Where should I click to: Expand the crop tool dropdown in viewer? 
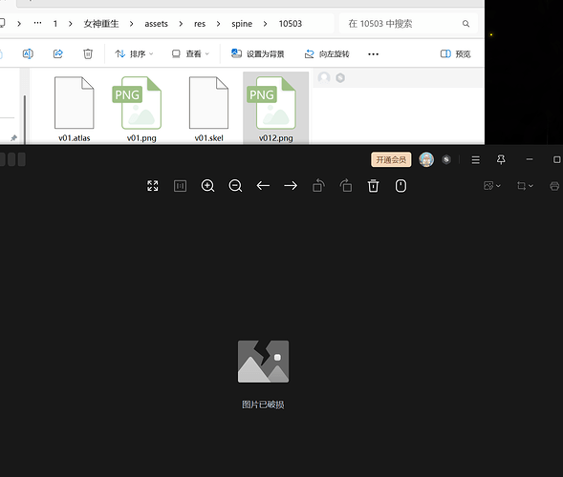tap(525, 186)
